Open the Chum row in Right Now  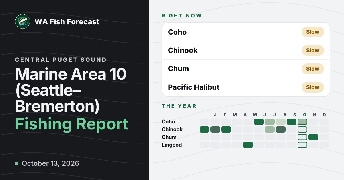pyautogui.click(x=246, y=69)
